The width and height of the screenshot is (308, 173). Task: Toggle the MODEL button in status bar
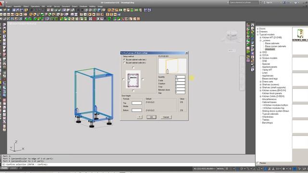tap(220, 169)
